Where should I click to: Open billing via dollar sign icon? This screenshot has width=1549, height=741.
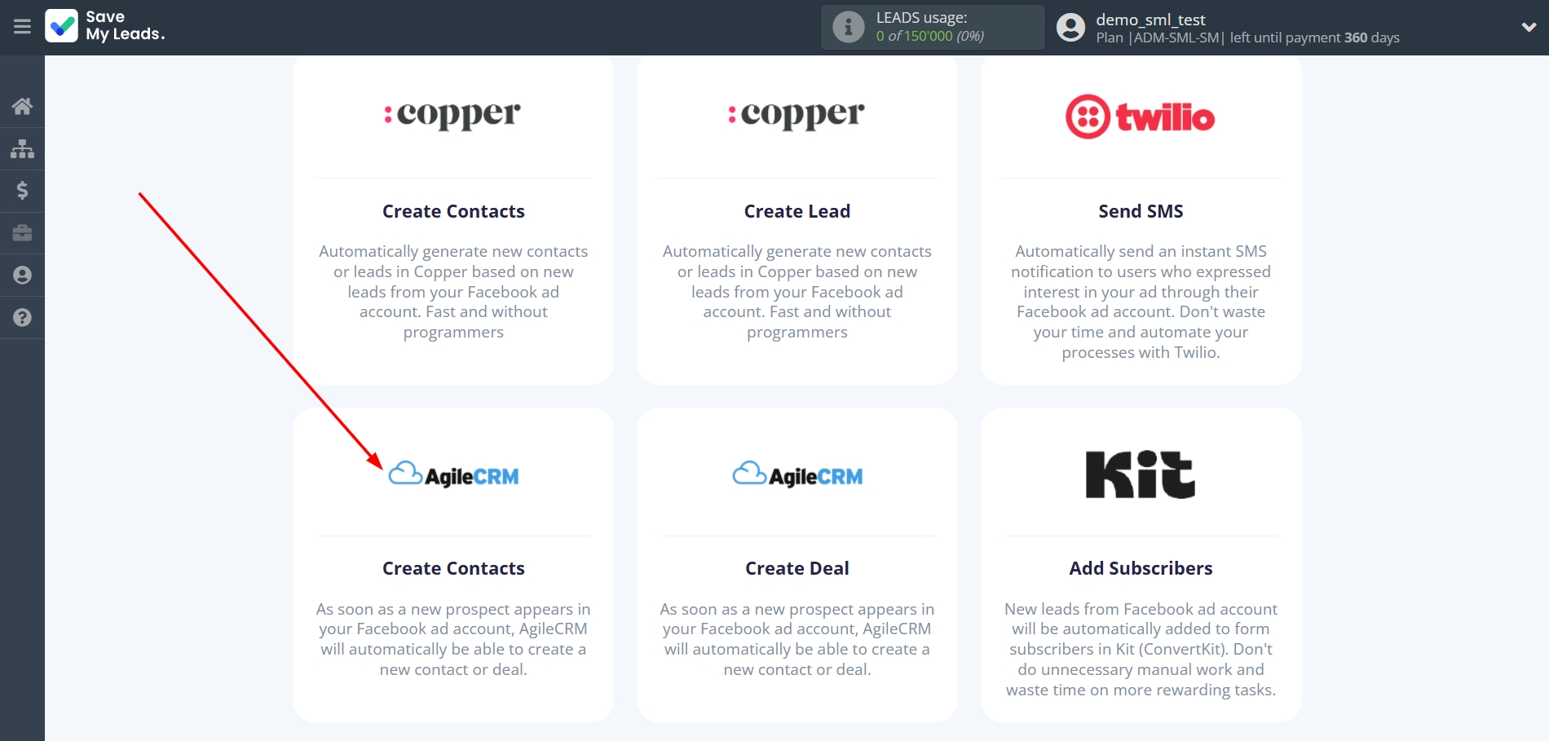pos(22,191)
